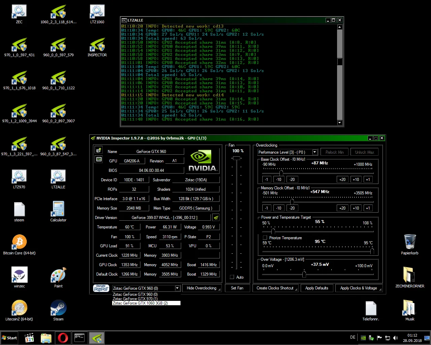Open the LTZ970 batch shortcut
This screenshot has height=345, width=431.
[19, 180]
